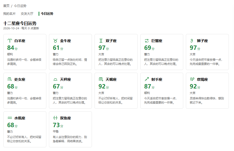Click the score 69 on the 巨蟹座 card
This screenshot has width=234, height=151.
tap(148, 48)
